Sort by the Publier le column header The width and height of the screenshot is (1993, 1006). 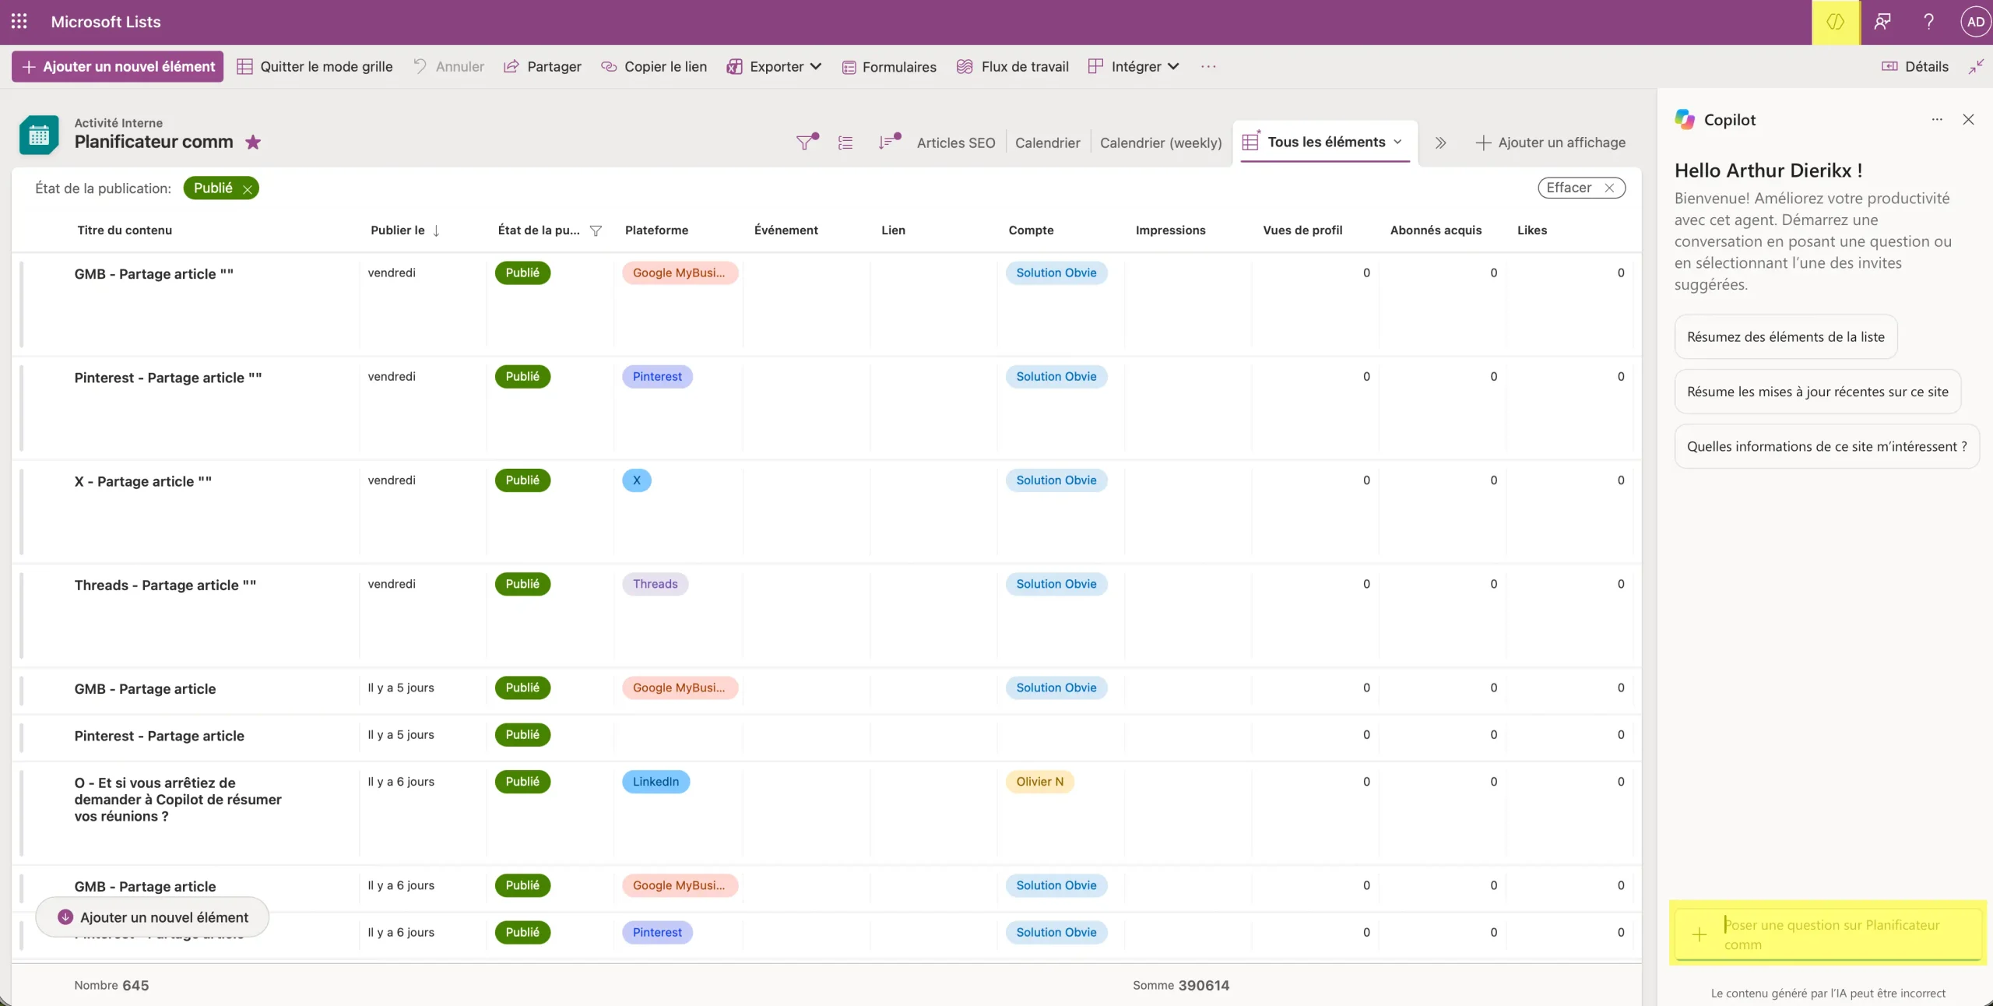[x=405, y=230]
